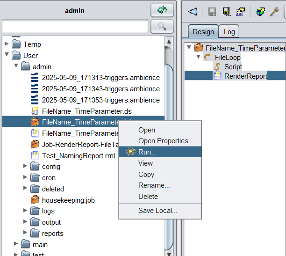Click the magnifying glass search button
Viewport: 286px width, 256px height.
[x=162, y=26]
